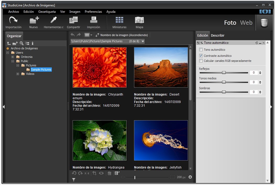Enable Calcular canales RGB separadamente
This screenshot has width=275, height=185.
click(201, 61)
